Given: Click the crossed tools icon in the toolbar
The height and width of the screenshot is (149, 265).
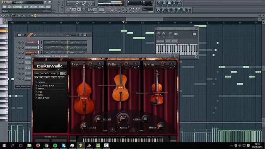Looking at the screenshot, I should 173,10.
